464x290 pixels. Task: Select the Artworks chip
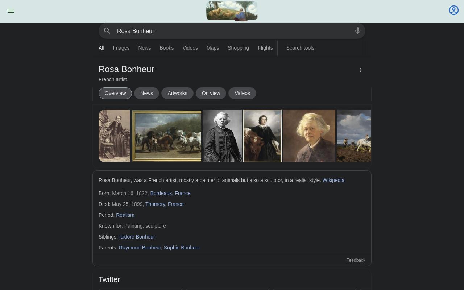click(x=177, y=93)
